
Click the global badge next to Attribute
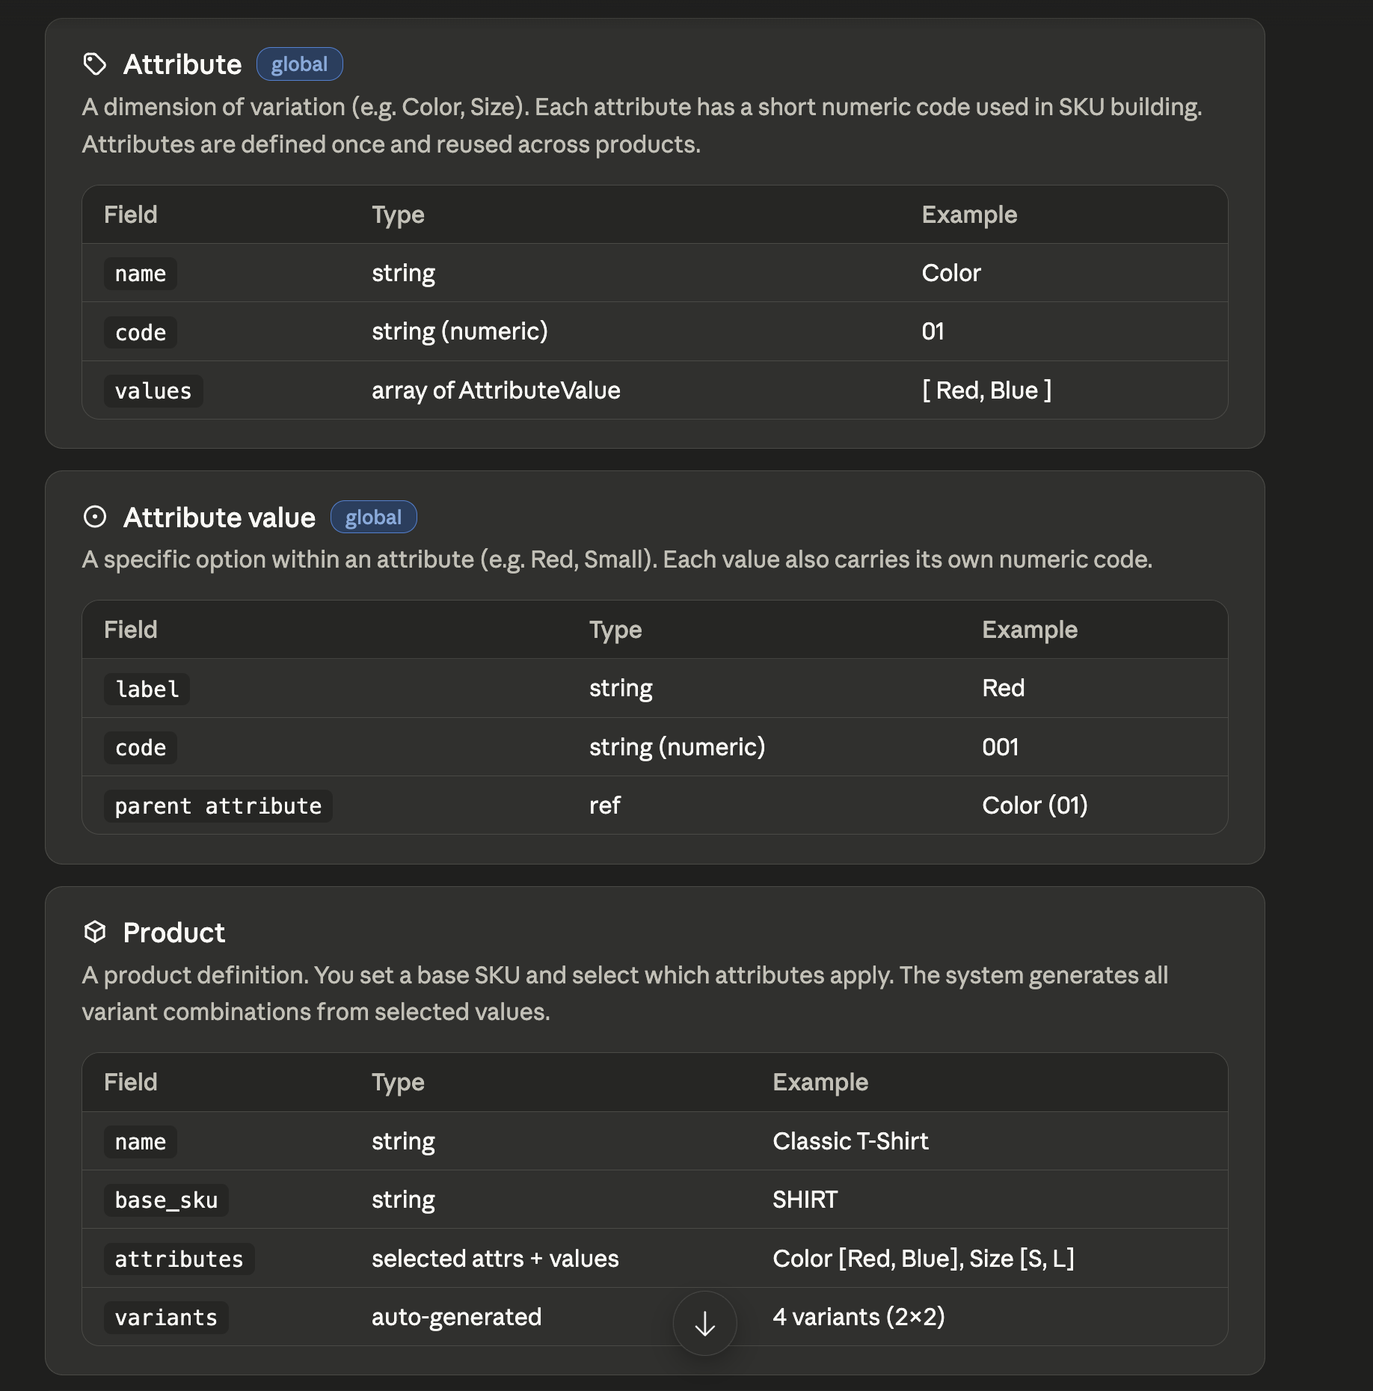click(299, 64)
